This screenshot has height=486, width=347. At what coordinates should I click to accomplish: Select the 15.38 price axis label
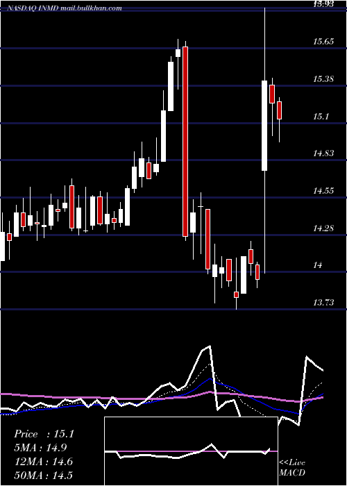[x=323, y=79]
